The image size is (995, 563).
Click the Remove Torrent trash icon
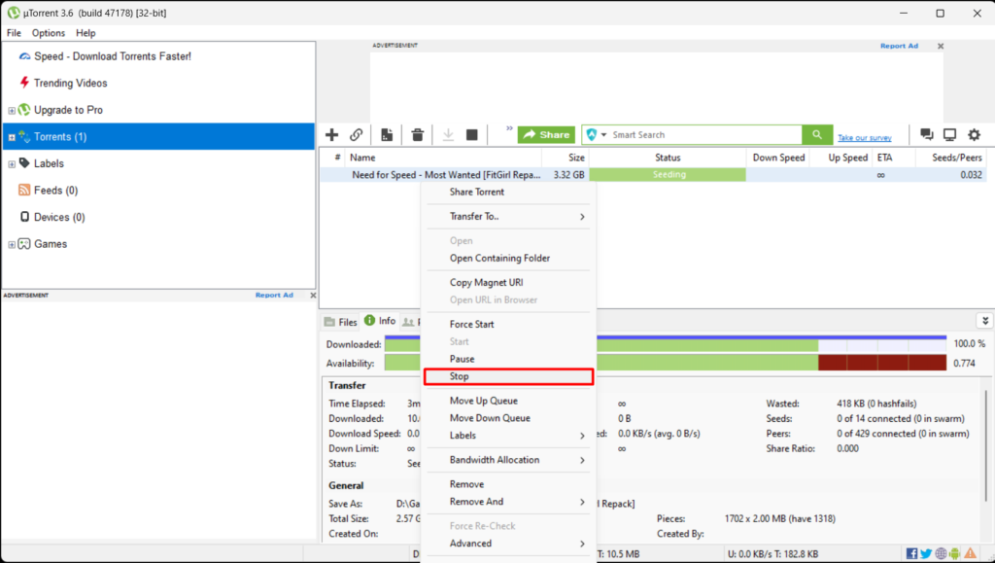coord(417,135)
